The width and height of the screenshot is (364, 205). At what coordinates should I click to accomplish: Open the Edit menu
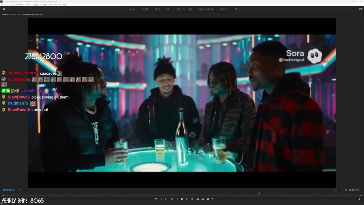(x=7, y=5)
